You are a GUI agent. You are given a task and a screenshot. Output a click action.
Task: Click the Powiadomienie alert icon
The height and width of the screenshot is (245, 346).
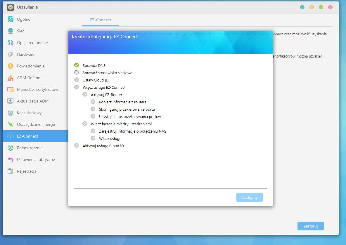(x=10, y=66)
